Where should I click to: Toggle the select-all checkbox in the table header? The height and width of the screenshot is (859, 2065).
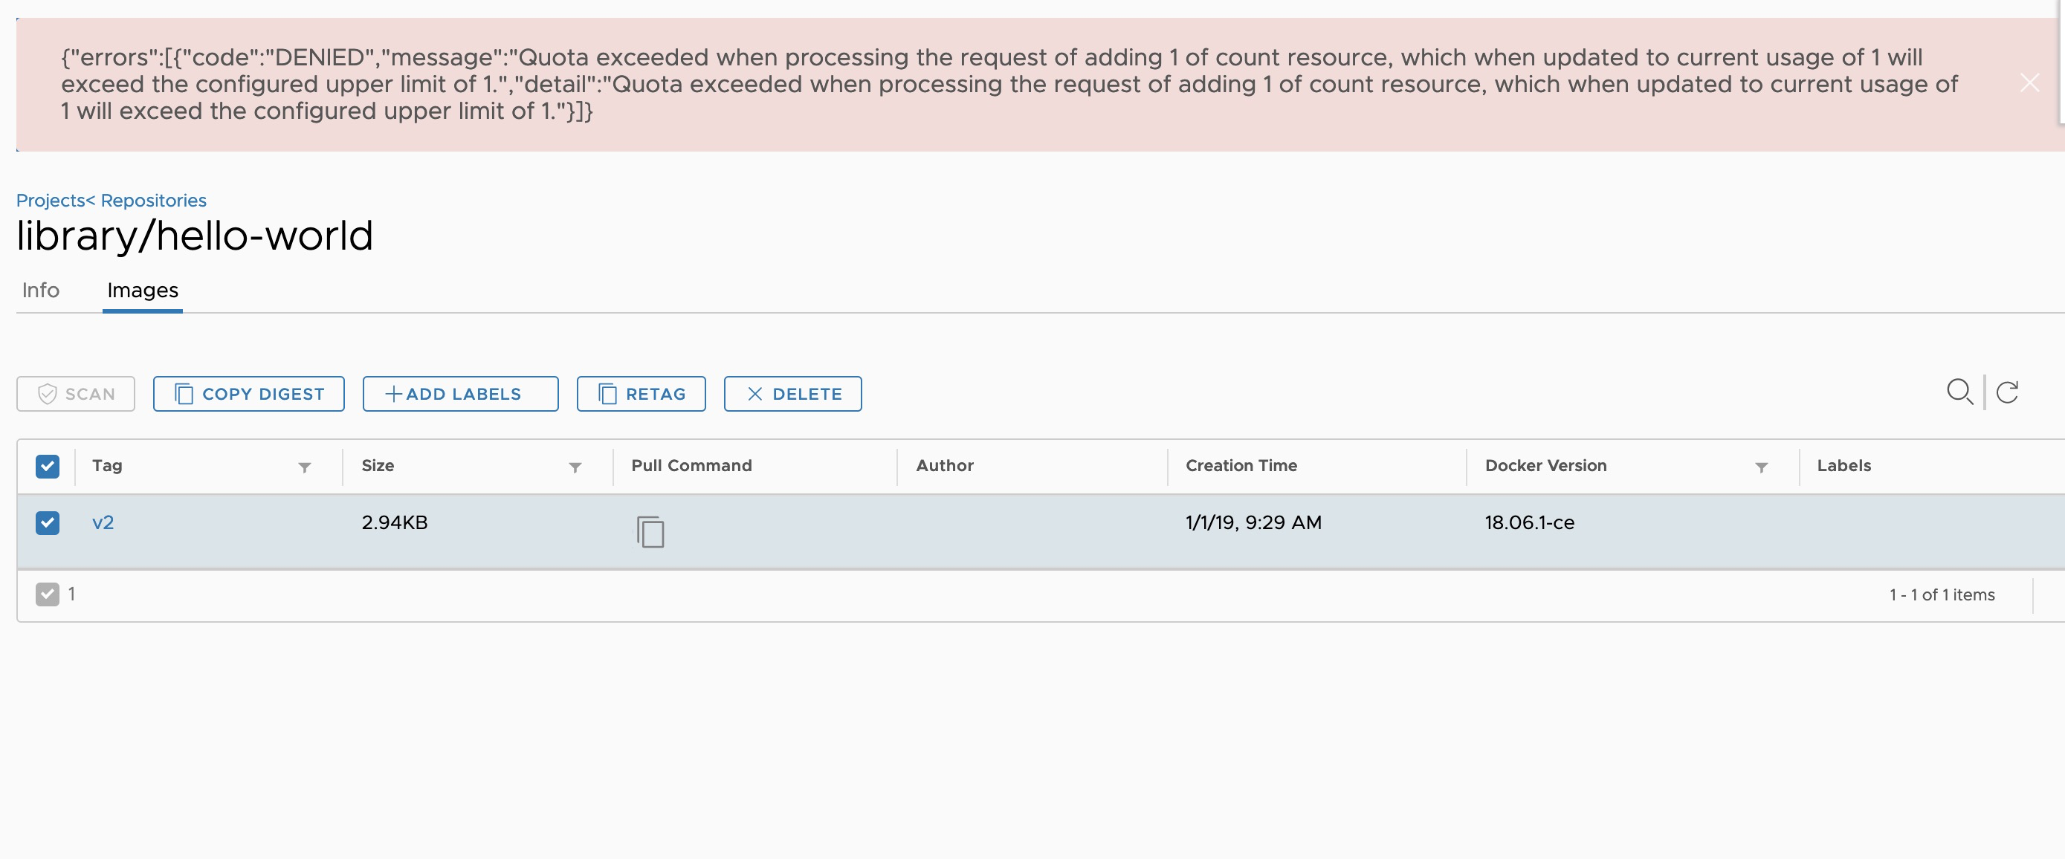[48, 466]
